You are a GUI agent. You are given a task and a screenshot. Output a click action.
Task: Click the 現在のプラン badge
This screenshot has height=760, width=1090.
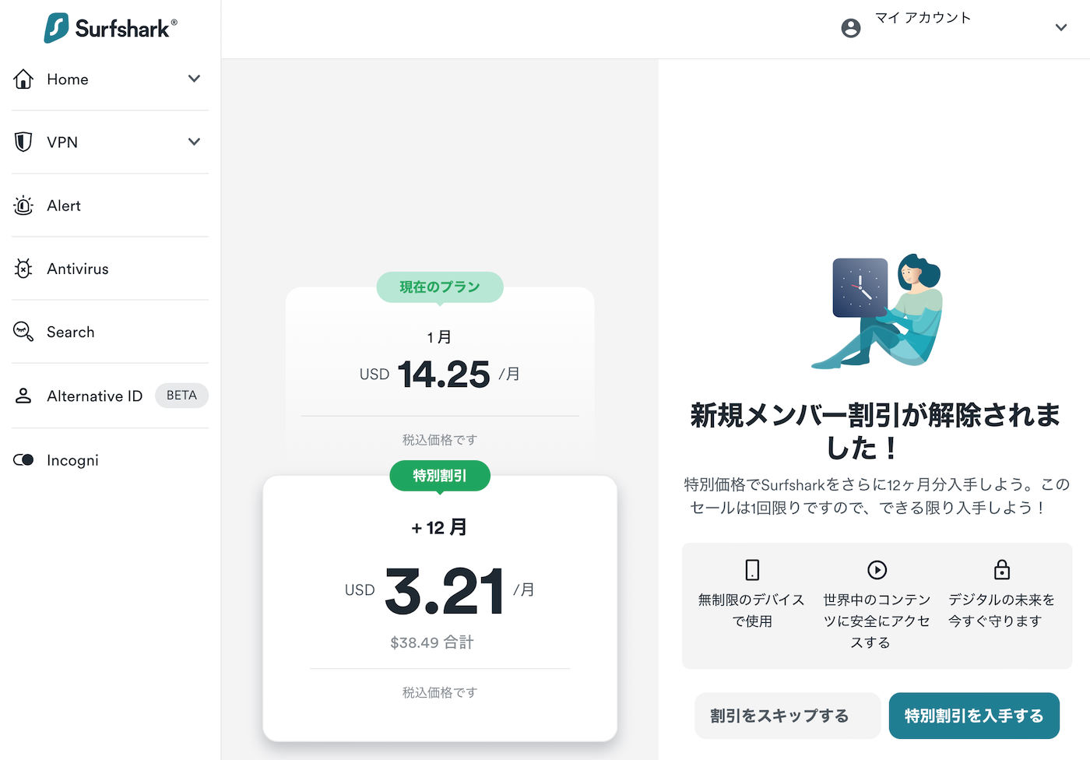pos(440,287)
